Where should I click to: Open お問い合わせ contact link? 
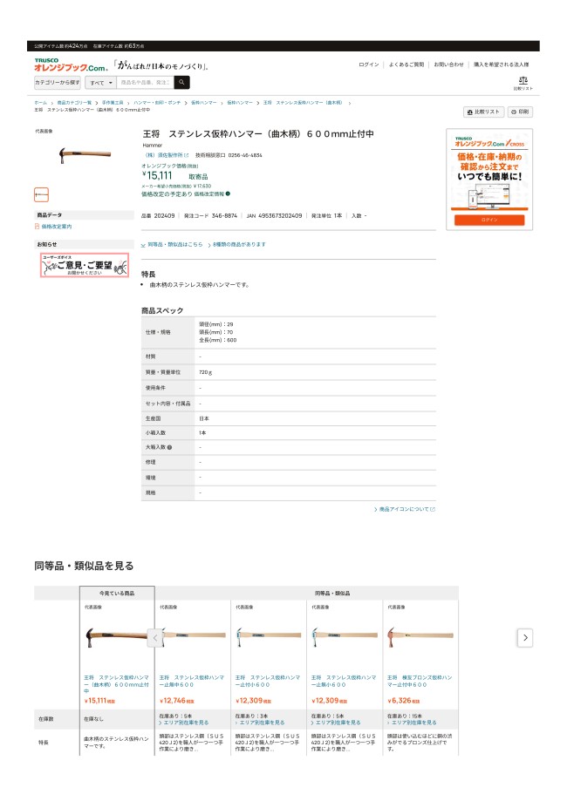point(449,64)
